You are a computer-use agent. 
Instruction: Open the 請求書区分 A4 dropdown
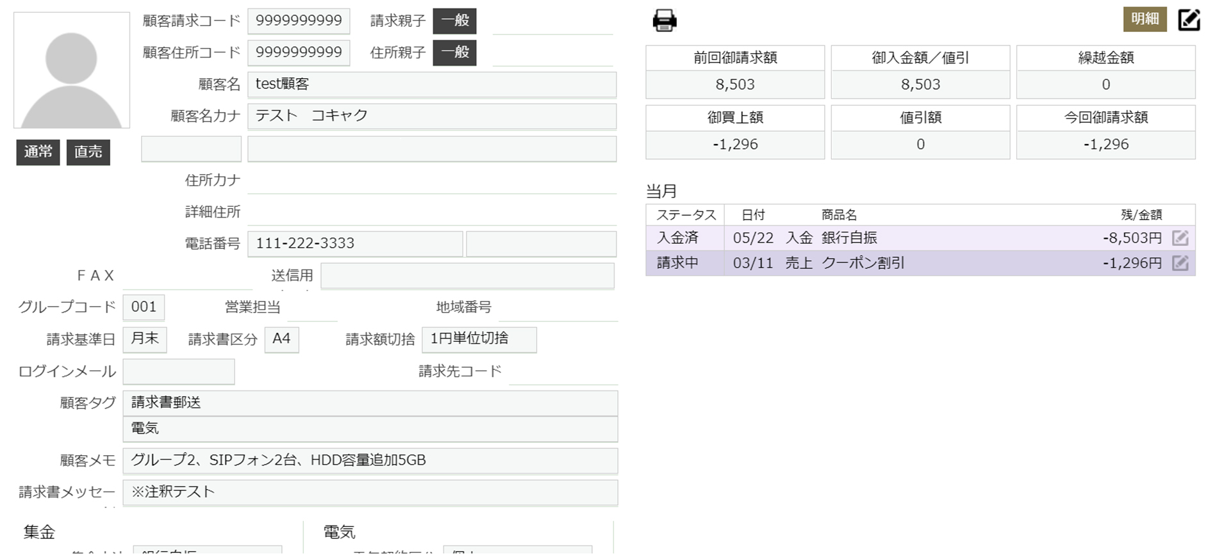pyautogui.click(x=281, y=339)
